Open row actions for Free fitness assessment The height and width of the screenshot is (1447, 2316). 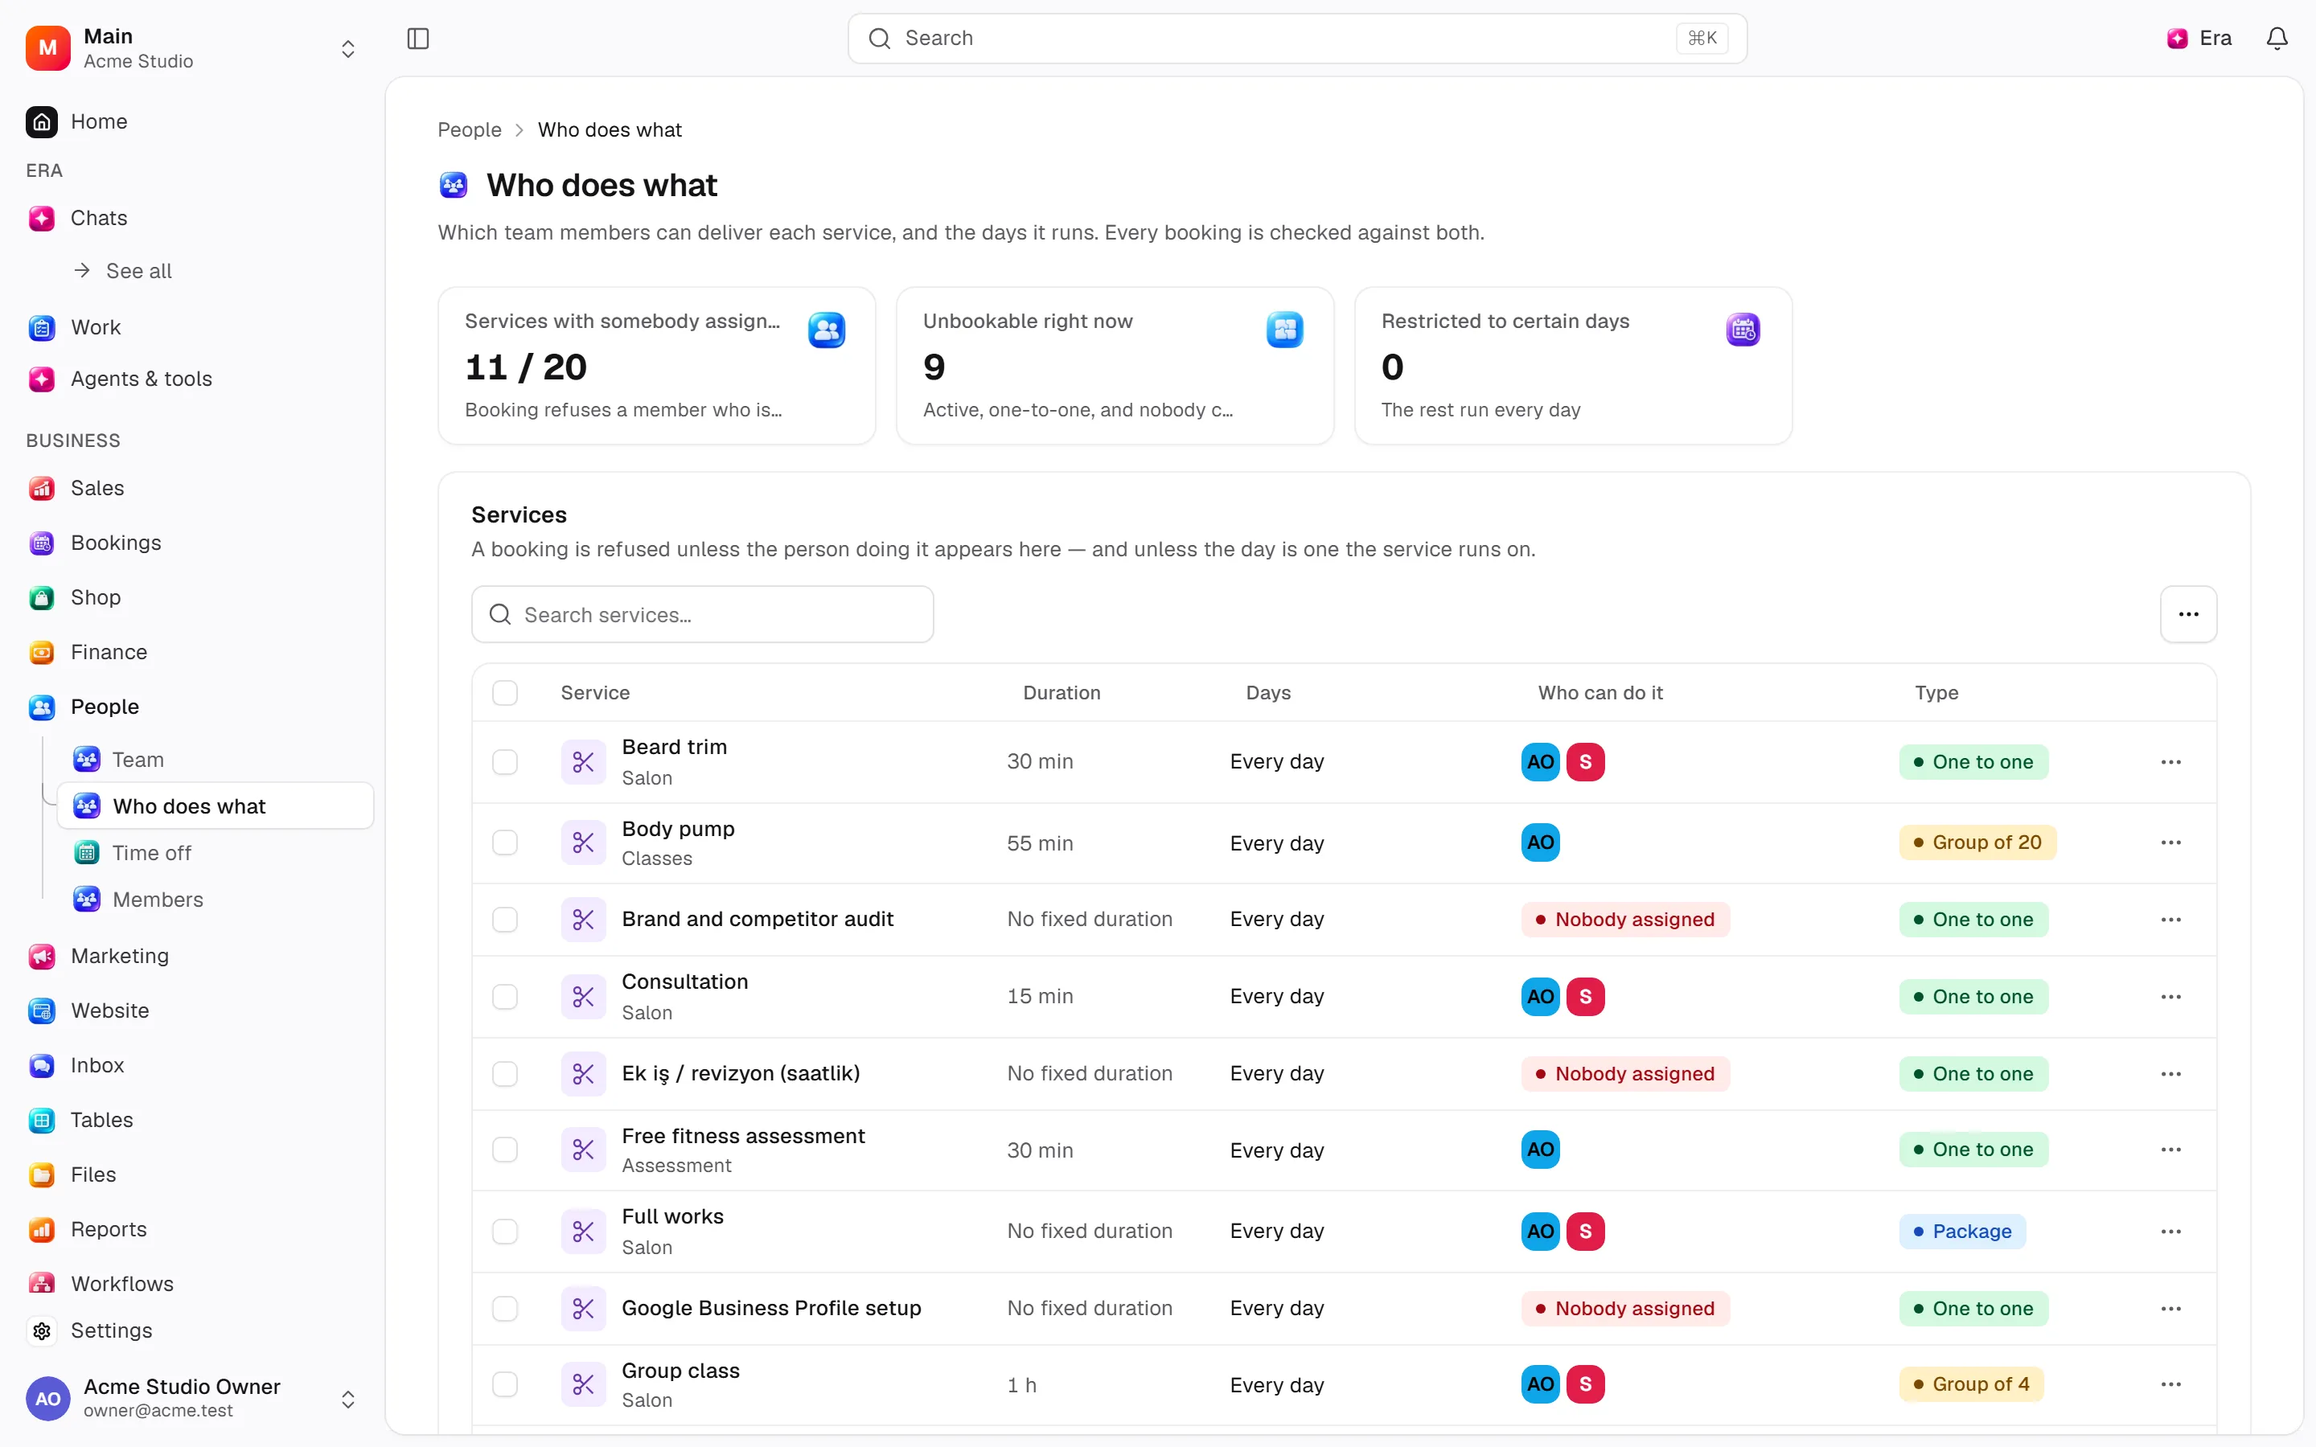click(x=2170, y=1150)
